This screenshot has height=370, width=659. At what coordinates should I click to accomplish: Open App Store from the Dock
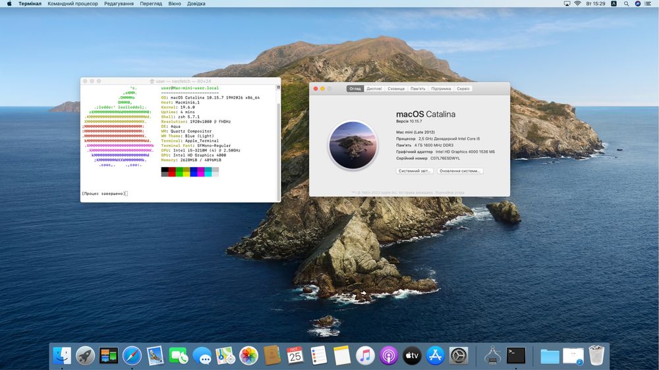pyautogui.click(x=435, y=356)
